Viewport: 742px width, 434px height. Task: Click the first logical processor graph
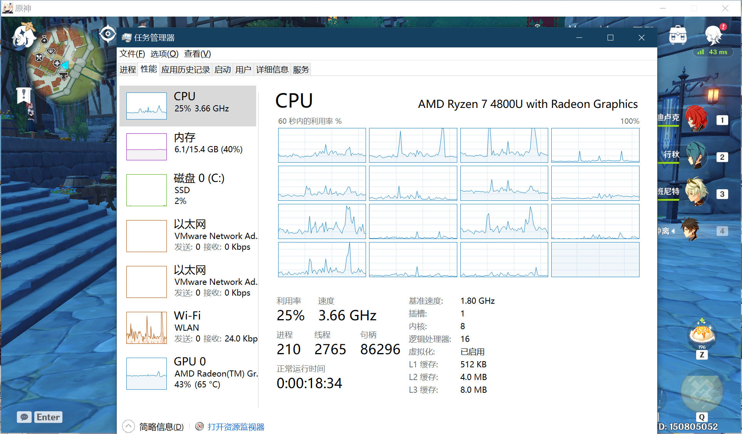(x=322, y=145)
